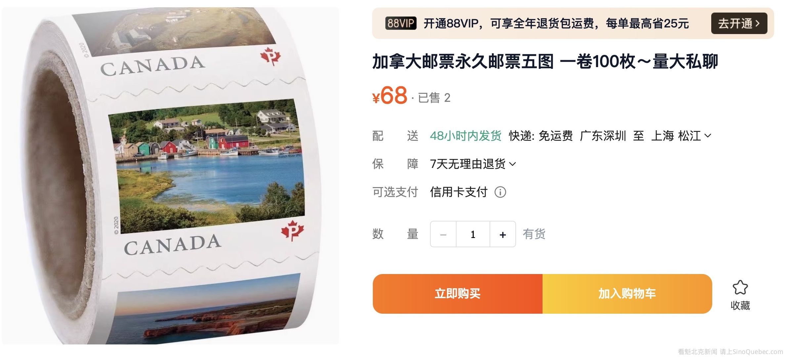Screen dimensions: 785x357
Task: Open the Canada stamp roll product image
Action: [x=170, y=176]
